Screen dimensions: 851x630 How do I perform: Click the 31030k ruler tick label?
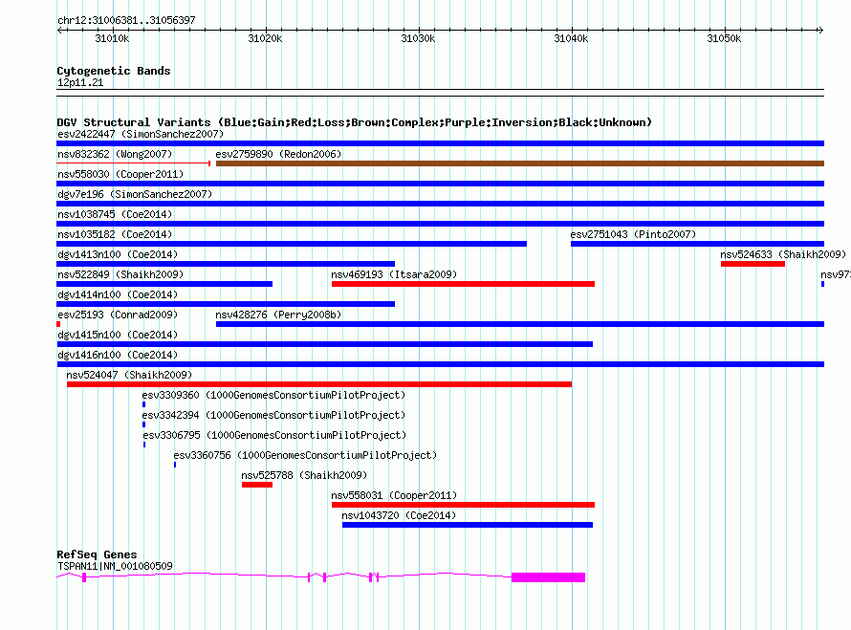point(419,38)
